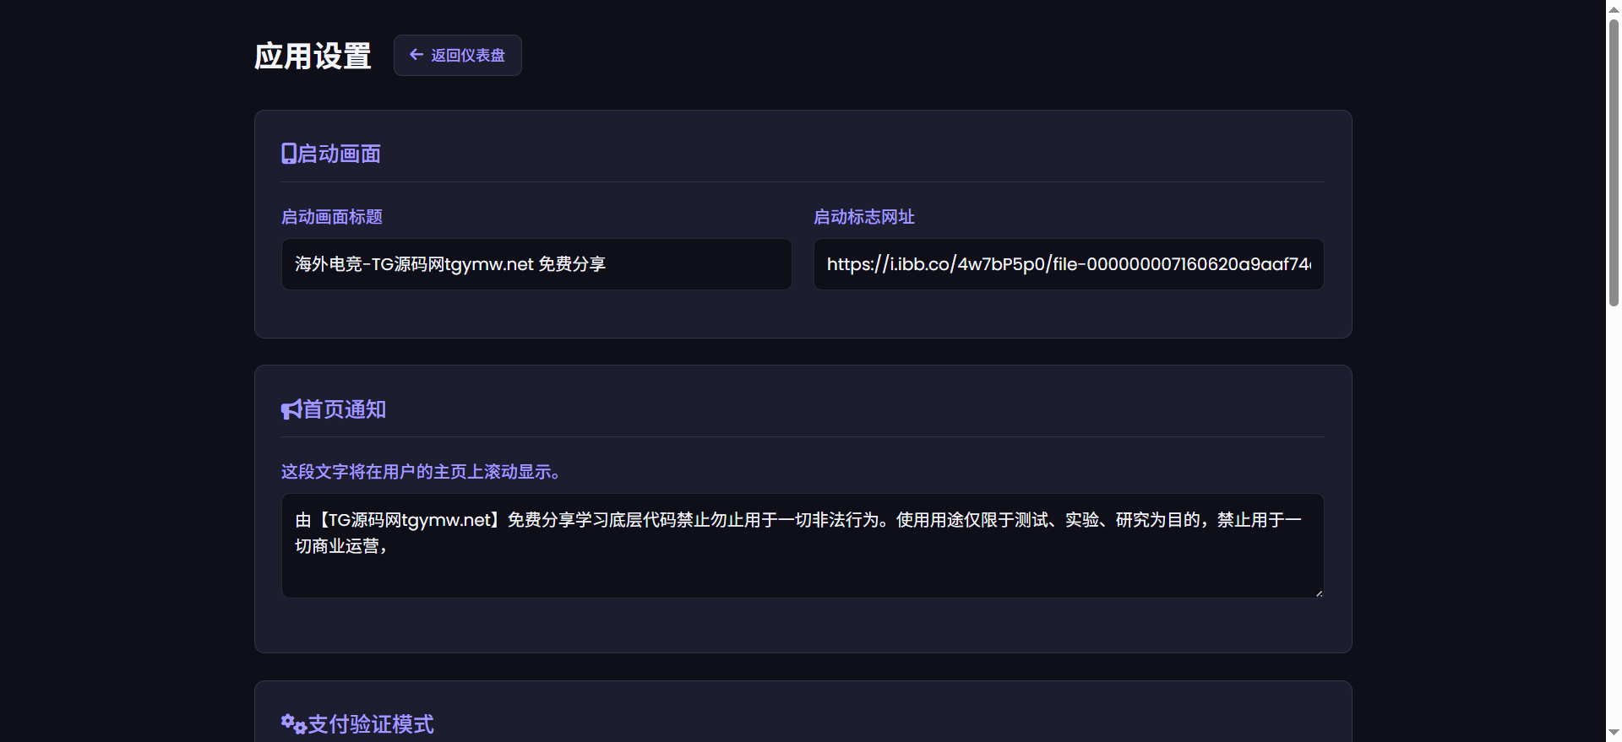
Task: Click the 应用设置 page title
Action: (x=313, y=56)
